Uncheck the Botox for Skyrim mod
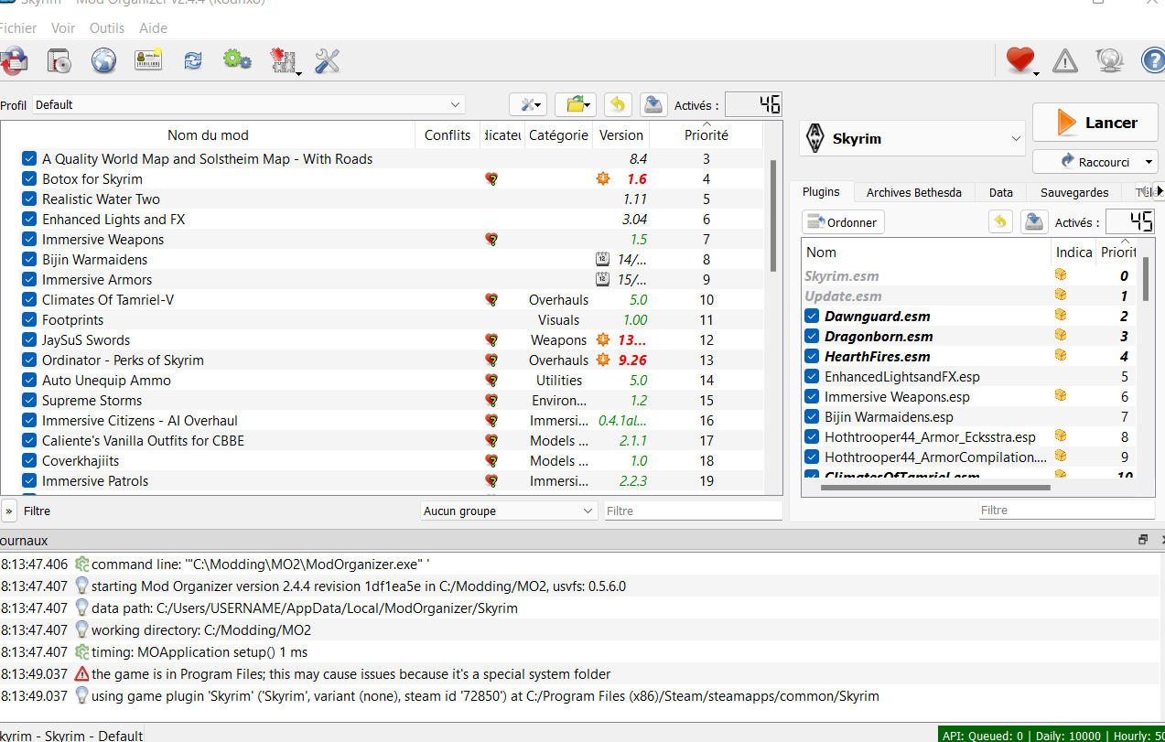1165x742 pixels. 29,179
